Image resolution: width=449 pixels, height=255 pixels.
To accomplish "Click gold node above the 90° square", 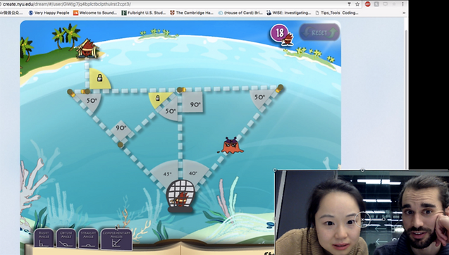I will [180, 90].
